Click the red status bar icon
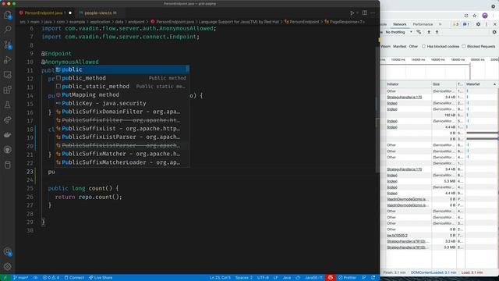 coord(331,278)
